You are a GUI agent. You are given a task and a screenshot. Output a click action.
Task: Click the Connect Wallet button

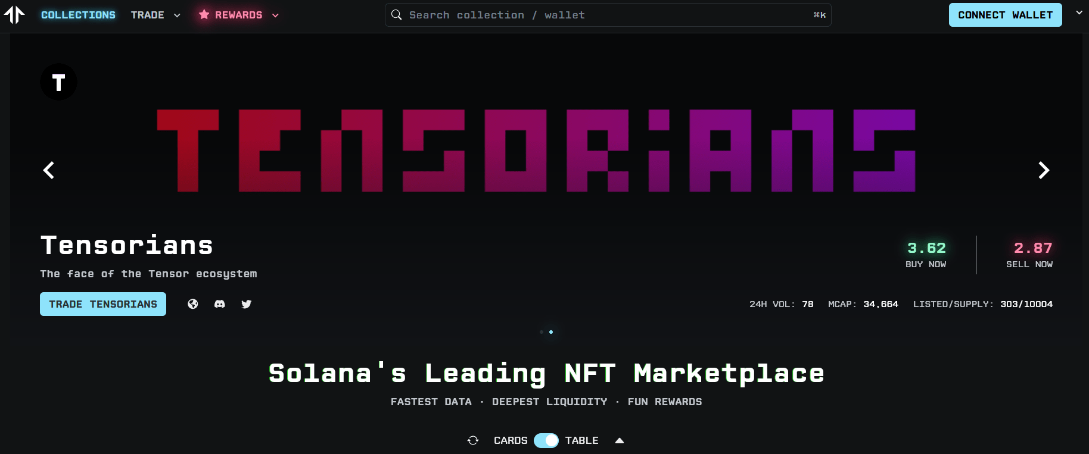[1005, 15]
